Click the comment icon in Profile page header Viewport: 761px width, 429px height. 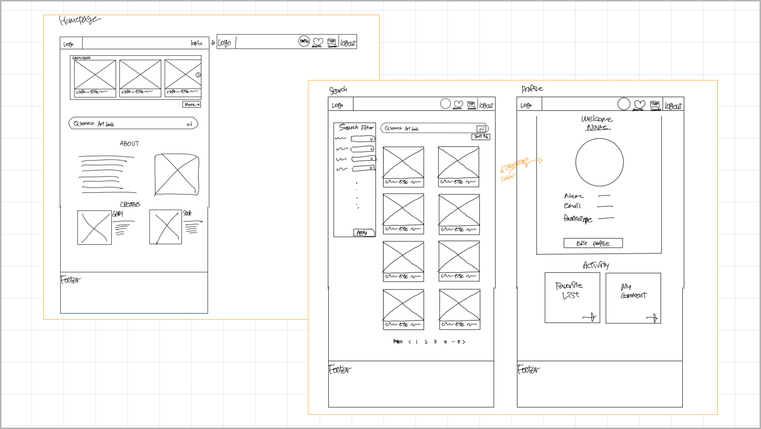(654, 105)
